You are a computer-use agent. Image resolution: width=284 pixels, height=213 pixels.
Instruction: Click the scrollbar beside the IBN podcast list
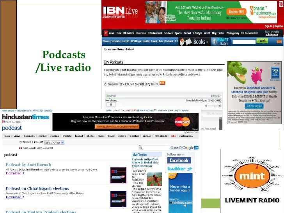[221, 123]
